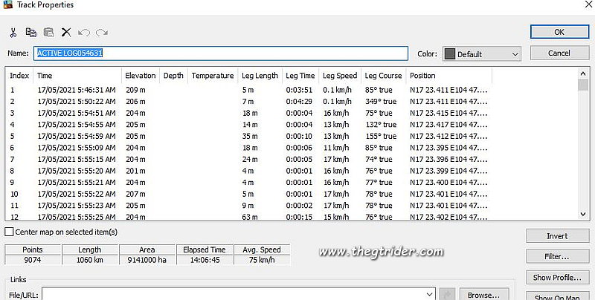
Task: Click the Redo arrow icon
Action: coord(102,33)
